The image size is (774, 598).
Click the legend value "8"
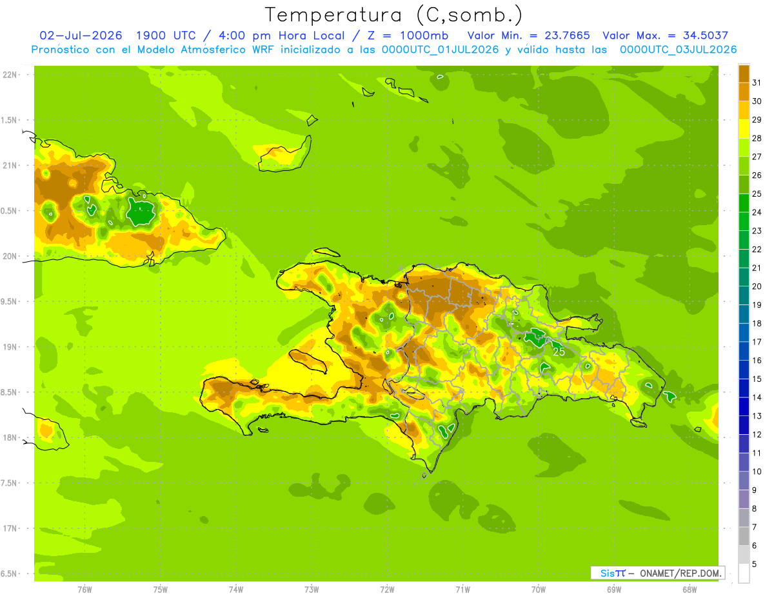click(x=755, y=509)
